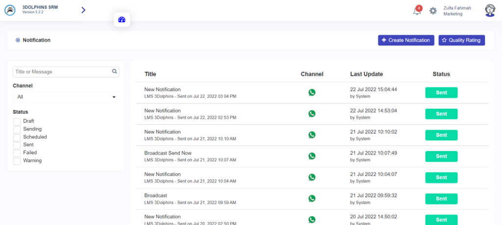Image resolution: width=502 pixels, height=225 pixels.
Task: Expand the sidebar with the chevron arrow
Action: point(83,10)
